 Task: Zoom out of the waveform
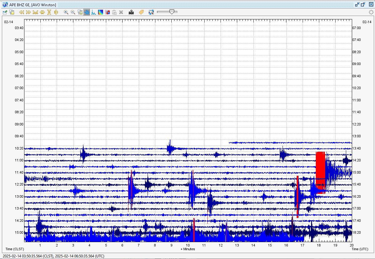[73, 12]
